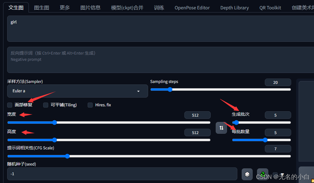Click the 生成批次 slider handle
This screenshot has height=183, width=314.
point(236,123)
